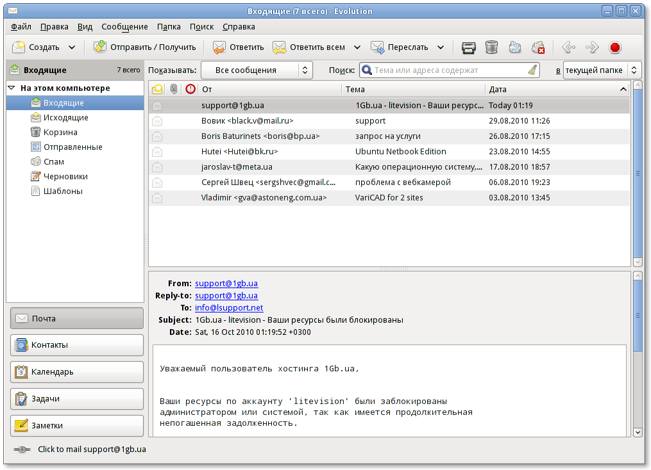
Task: Mark message as junk using crumpled paper icon
Action: tap(514, 47)
